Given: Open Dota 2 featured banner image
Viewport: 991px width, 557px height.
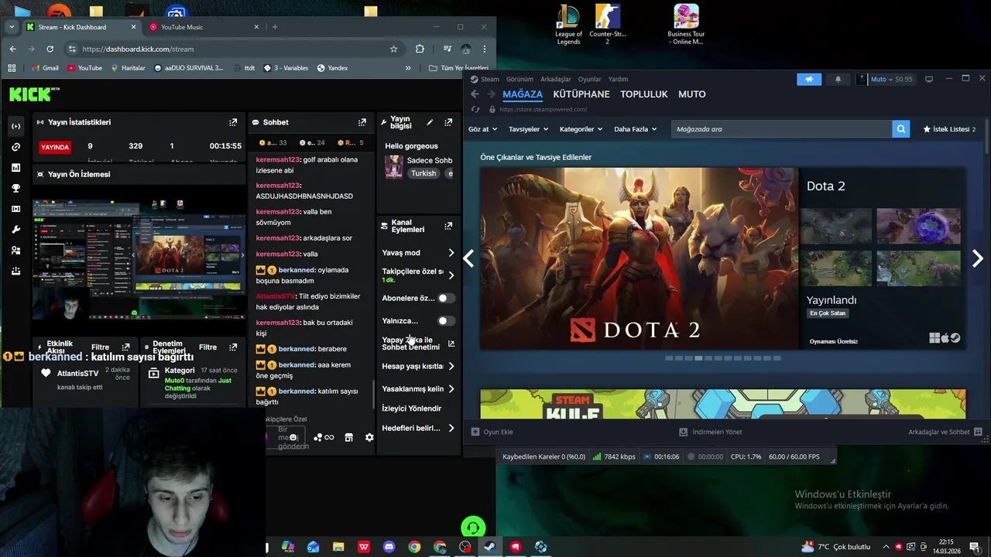Looking at the screenshot, I should tap(639, 258).
